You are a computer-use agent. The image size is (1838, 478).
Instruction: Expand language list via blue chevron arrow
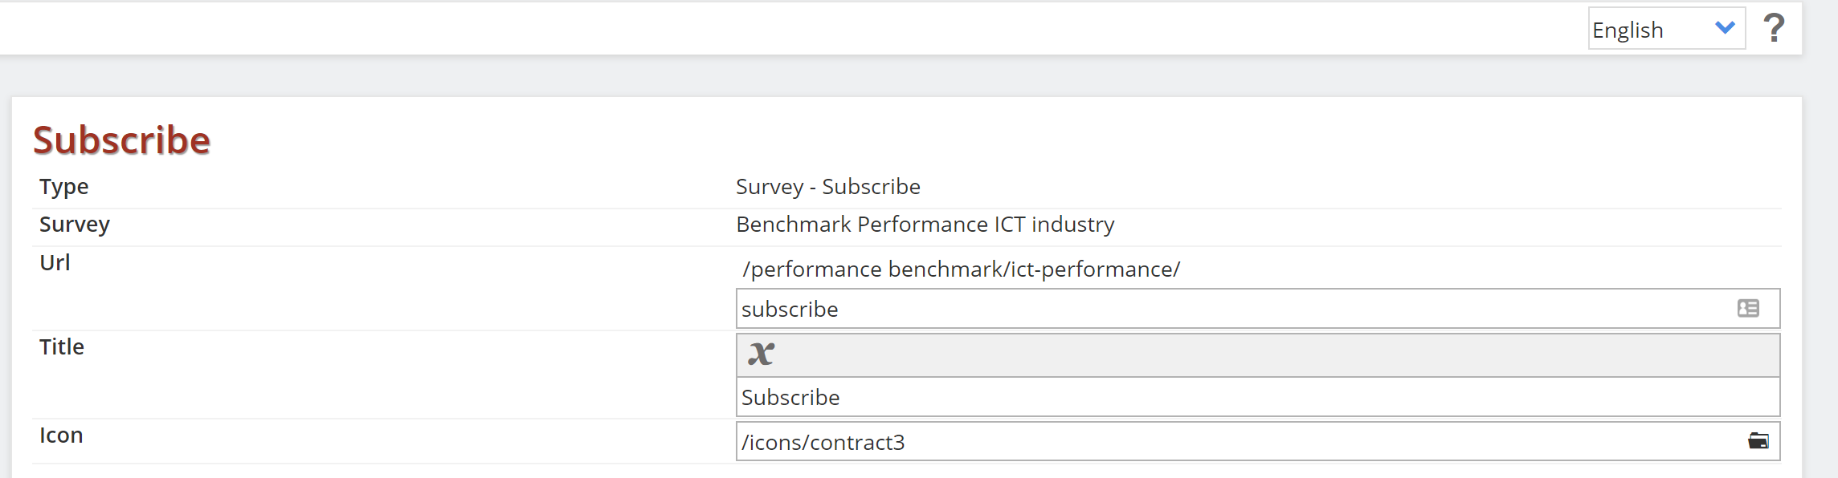pos(1725,28)
